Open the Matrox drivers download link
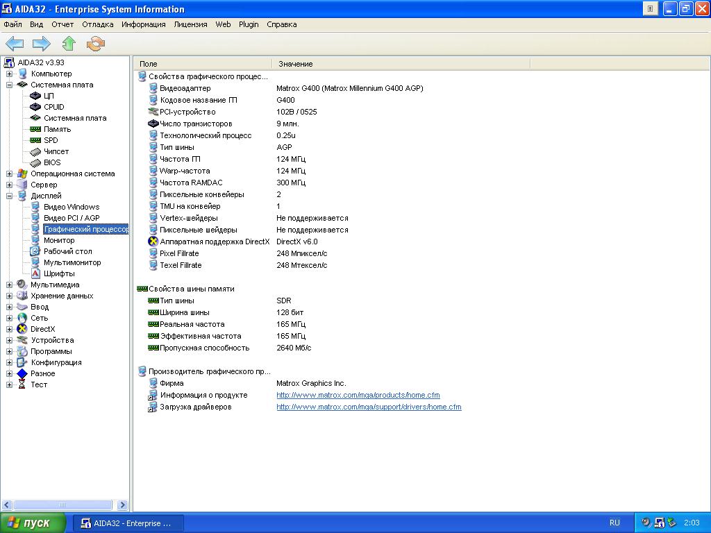The width and height of the screenshot is (711, 533). click(369, 407)
